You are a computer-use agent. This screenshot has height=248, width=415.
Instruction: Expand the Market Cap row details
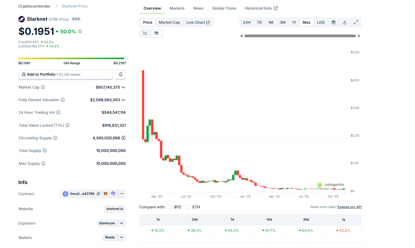[123, 87]
